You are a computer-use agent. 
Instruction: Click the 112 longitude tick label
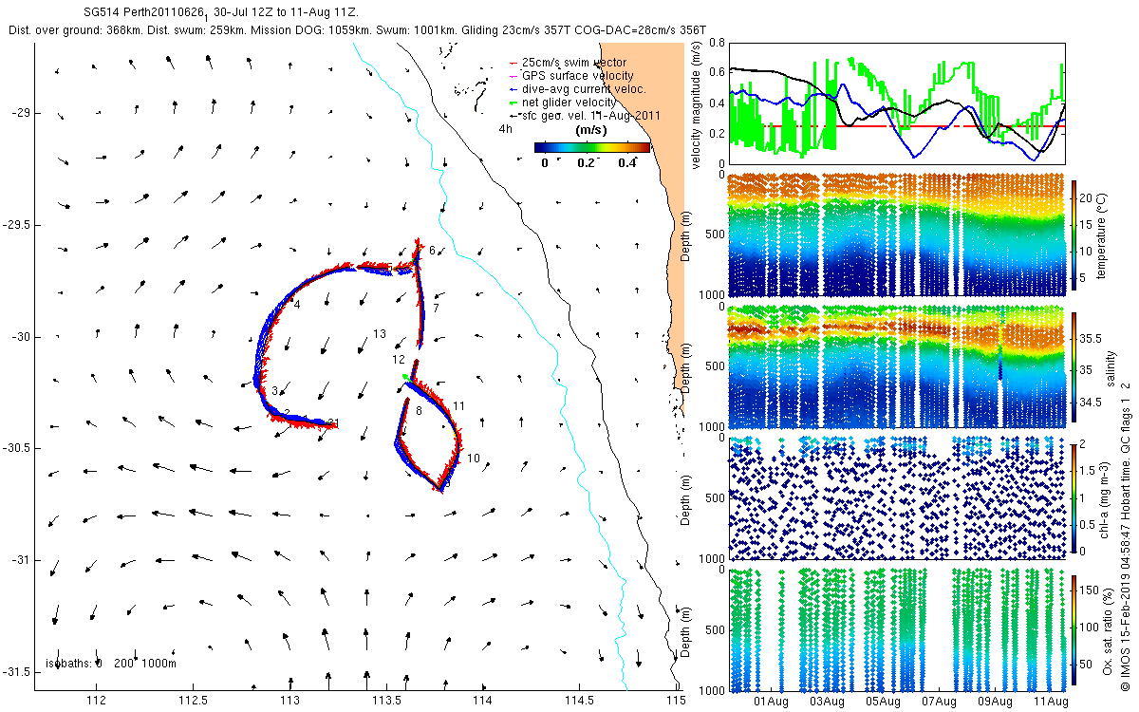coord(96,701)
